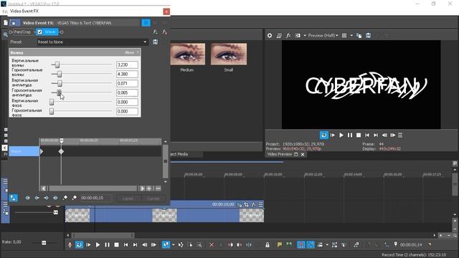Click the Curves button
The height and width of the screenshot is (258, 459).
point(153,199)
